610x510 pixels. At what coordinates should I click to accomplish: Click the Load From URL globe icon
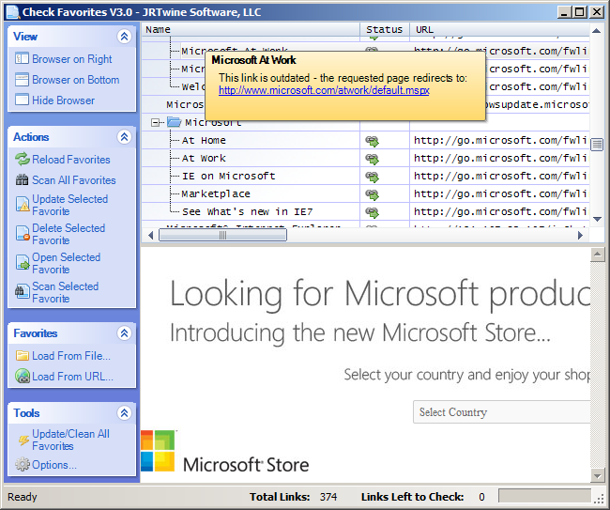[23, 376]
